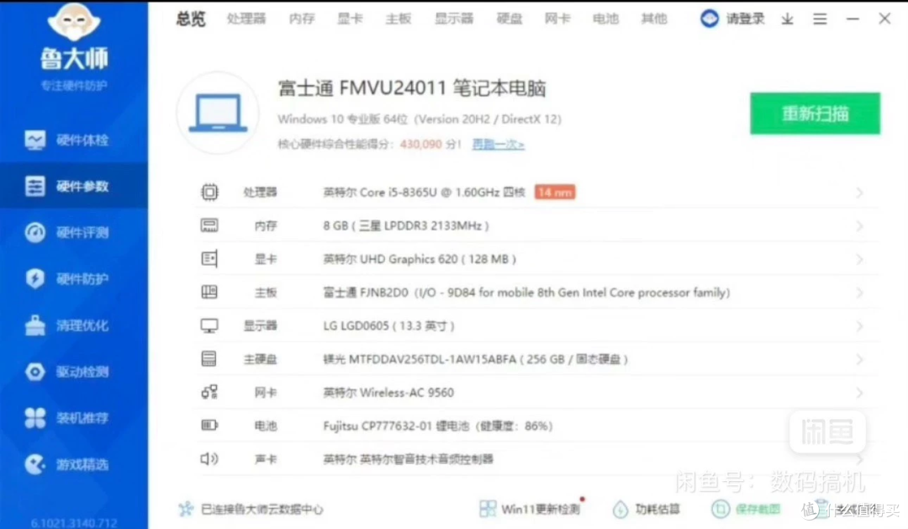Click the graphics card icon
The image size is (908, 529).
(x=209, y=258)
